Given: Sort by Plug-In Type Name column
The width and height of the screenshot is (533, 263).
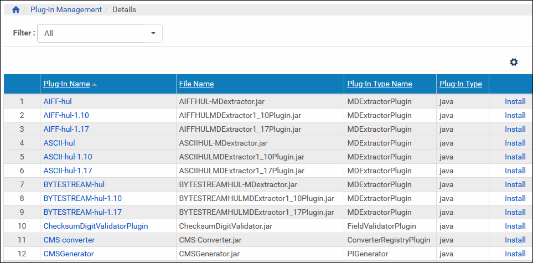Looking at the screenshot, I should [380, 84].
